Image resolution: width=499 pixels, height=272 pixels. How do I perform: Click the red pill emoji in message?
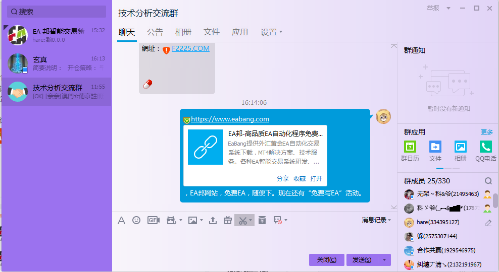coord(147,85)
